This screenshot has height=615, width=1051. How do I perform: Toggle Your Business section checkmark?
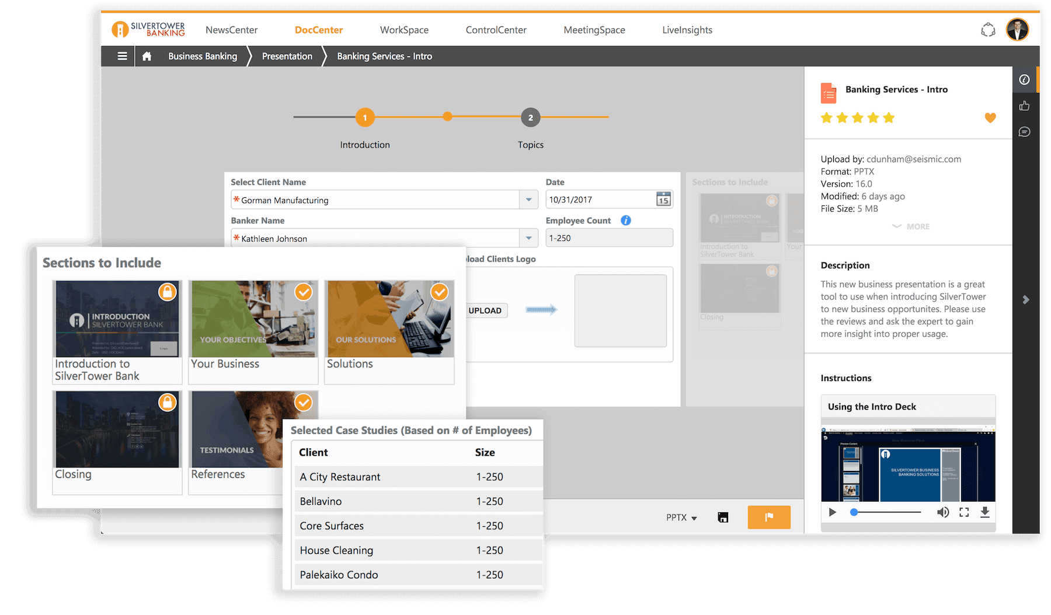coord(303,292)
